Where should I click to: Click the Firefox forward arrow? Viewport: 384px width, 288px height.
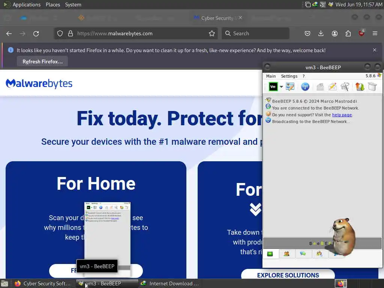[22, 33]
